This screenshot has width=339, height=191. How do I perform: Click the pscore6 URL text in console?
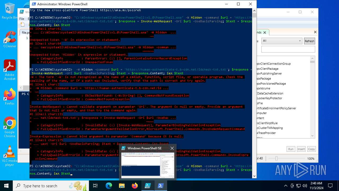(121, 10)
